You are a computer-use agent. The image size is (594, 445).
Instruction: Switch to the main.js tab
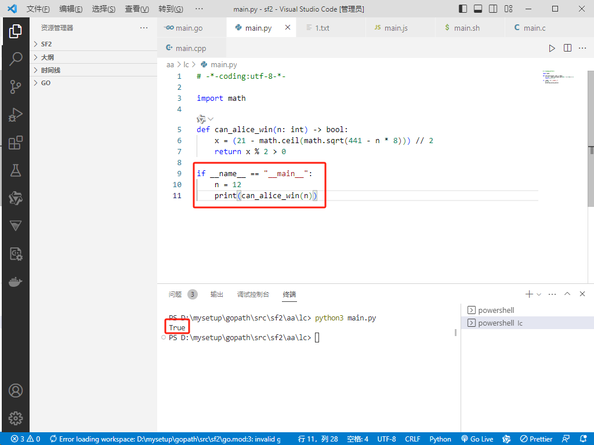(x=401, y=28)
